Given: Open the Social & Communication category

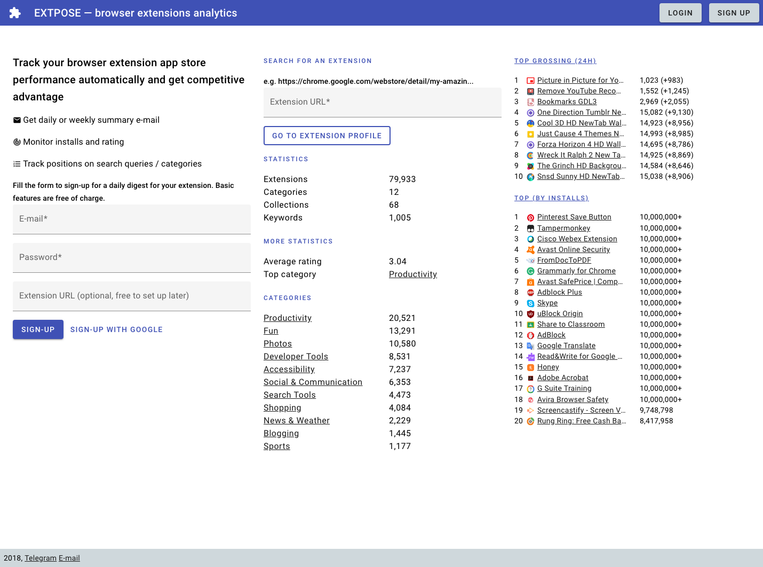Looking at the screenshot, I should [x=313, y=382].
